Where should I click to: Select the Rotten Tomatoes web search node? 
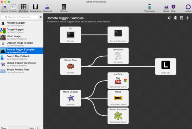click(118, 116)
